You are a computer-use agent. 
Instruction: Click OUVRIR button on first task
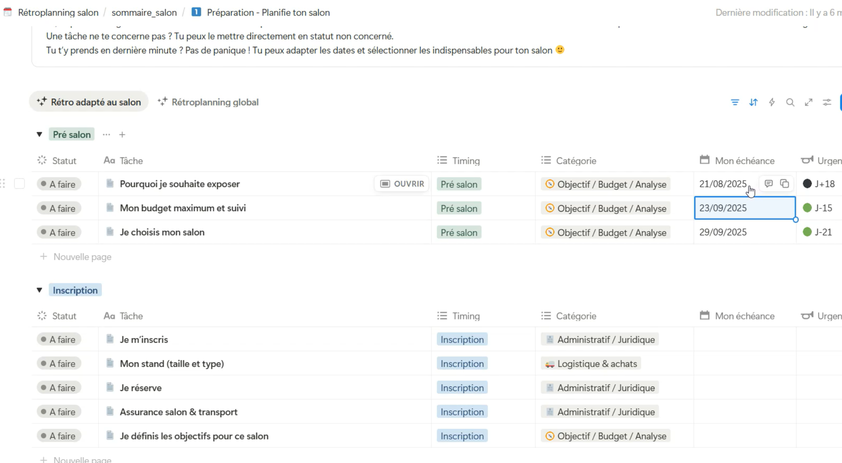402,184
